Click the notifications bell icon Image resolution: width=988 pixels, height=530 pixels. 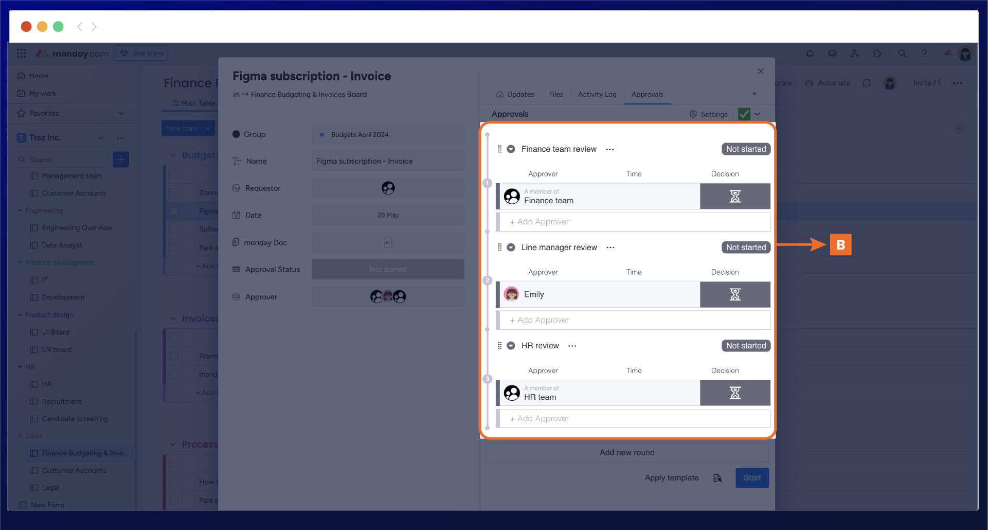[x=810, y=54]
